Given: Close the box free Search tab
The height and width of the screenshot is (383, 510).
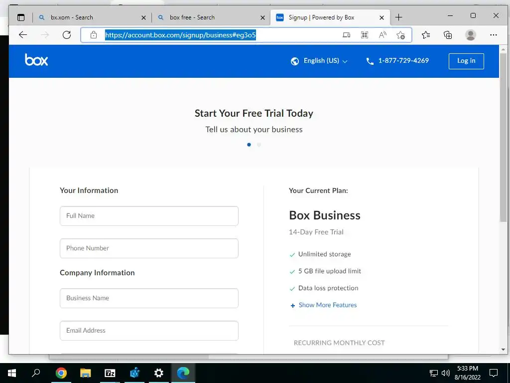Looking at the screenshot, I should click(262, 17).
